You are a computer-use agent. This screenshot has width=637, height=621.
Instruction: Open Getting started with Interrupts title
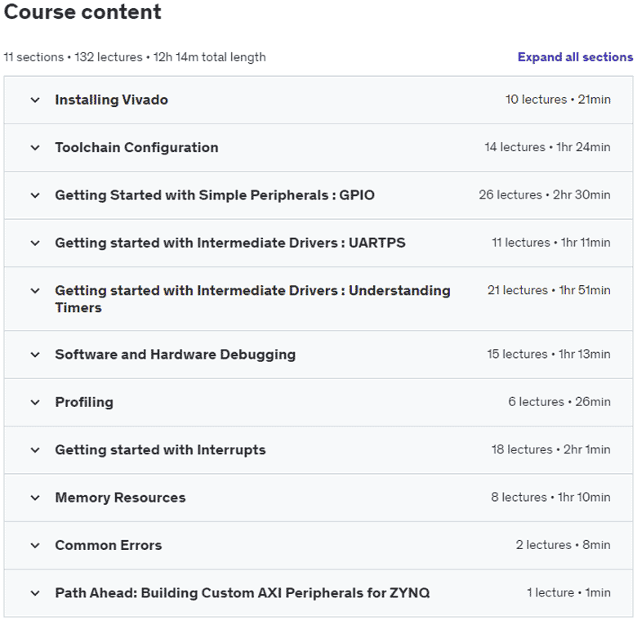[x=160, y=450]
